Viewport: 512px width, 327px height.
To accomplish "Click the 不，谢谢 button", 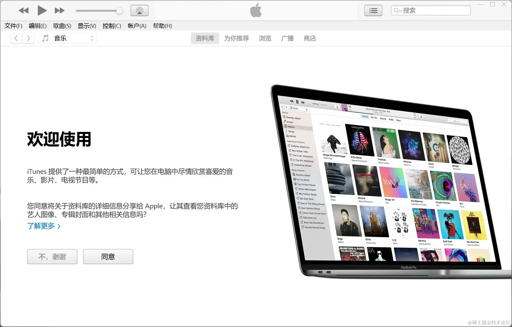I will tap(52, 256).
